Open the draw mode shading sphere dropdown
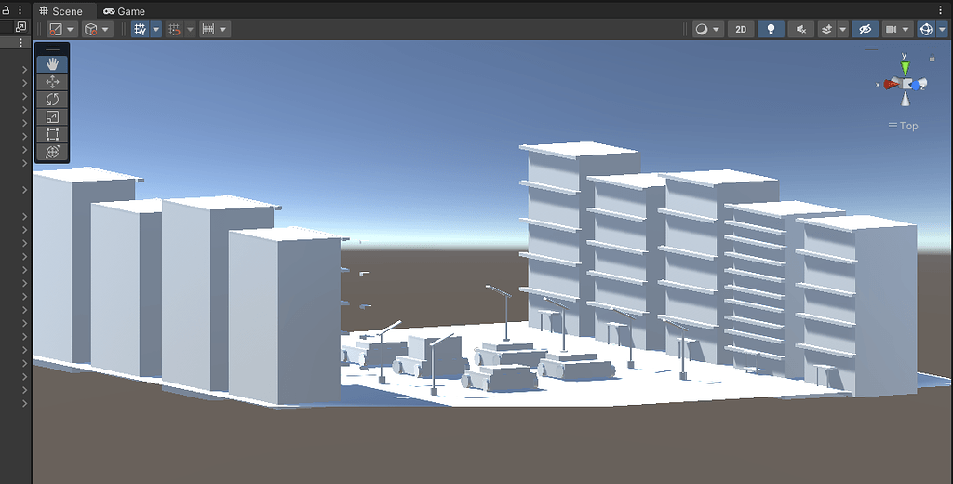 click(x=708, y=29)
